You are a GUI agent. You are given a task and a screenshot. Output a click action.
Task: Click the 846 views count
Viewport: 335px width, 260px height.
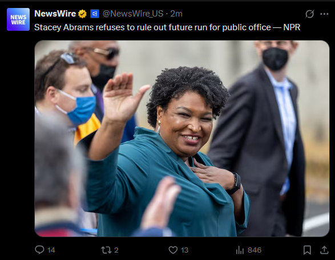click(x=255, y=250)
